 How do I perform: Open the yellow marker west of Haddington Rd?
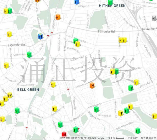click(x=121, y=113)
